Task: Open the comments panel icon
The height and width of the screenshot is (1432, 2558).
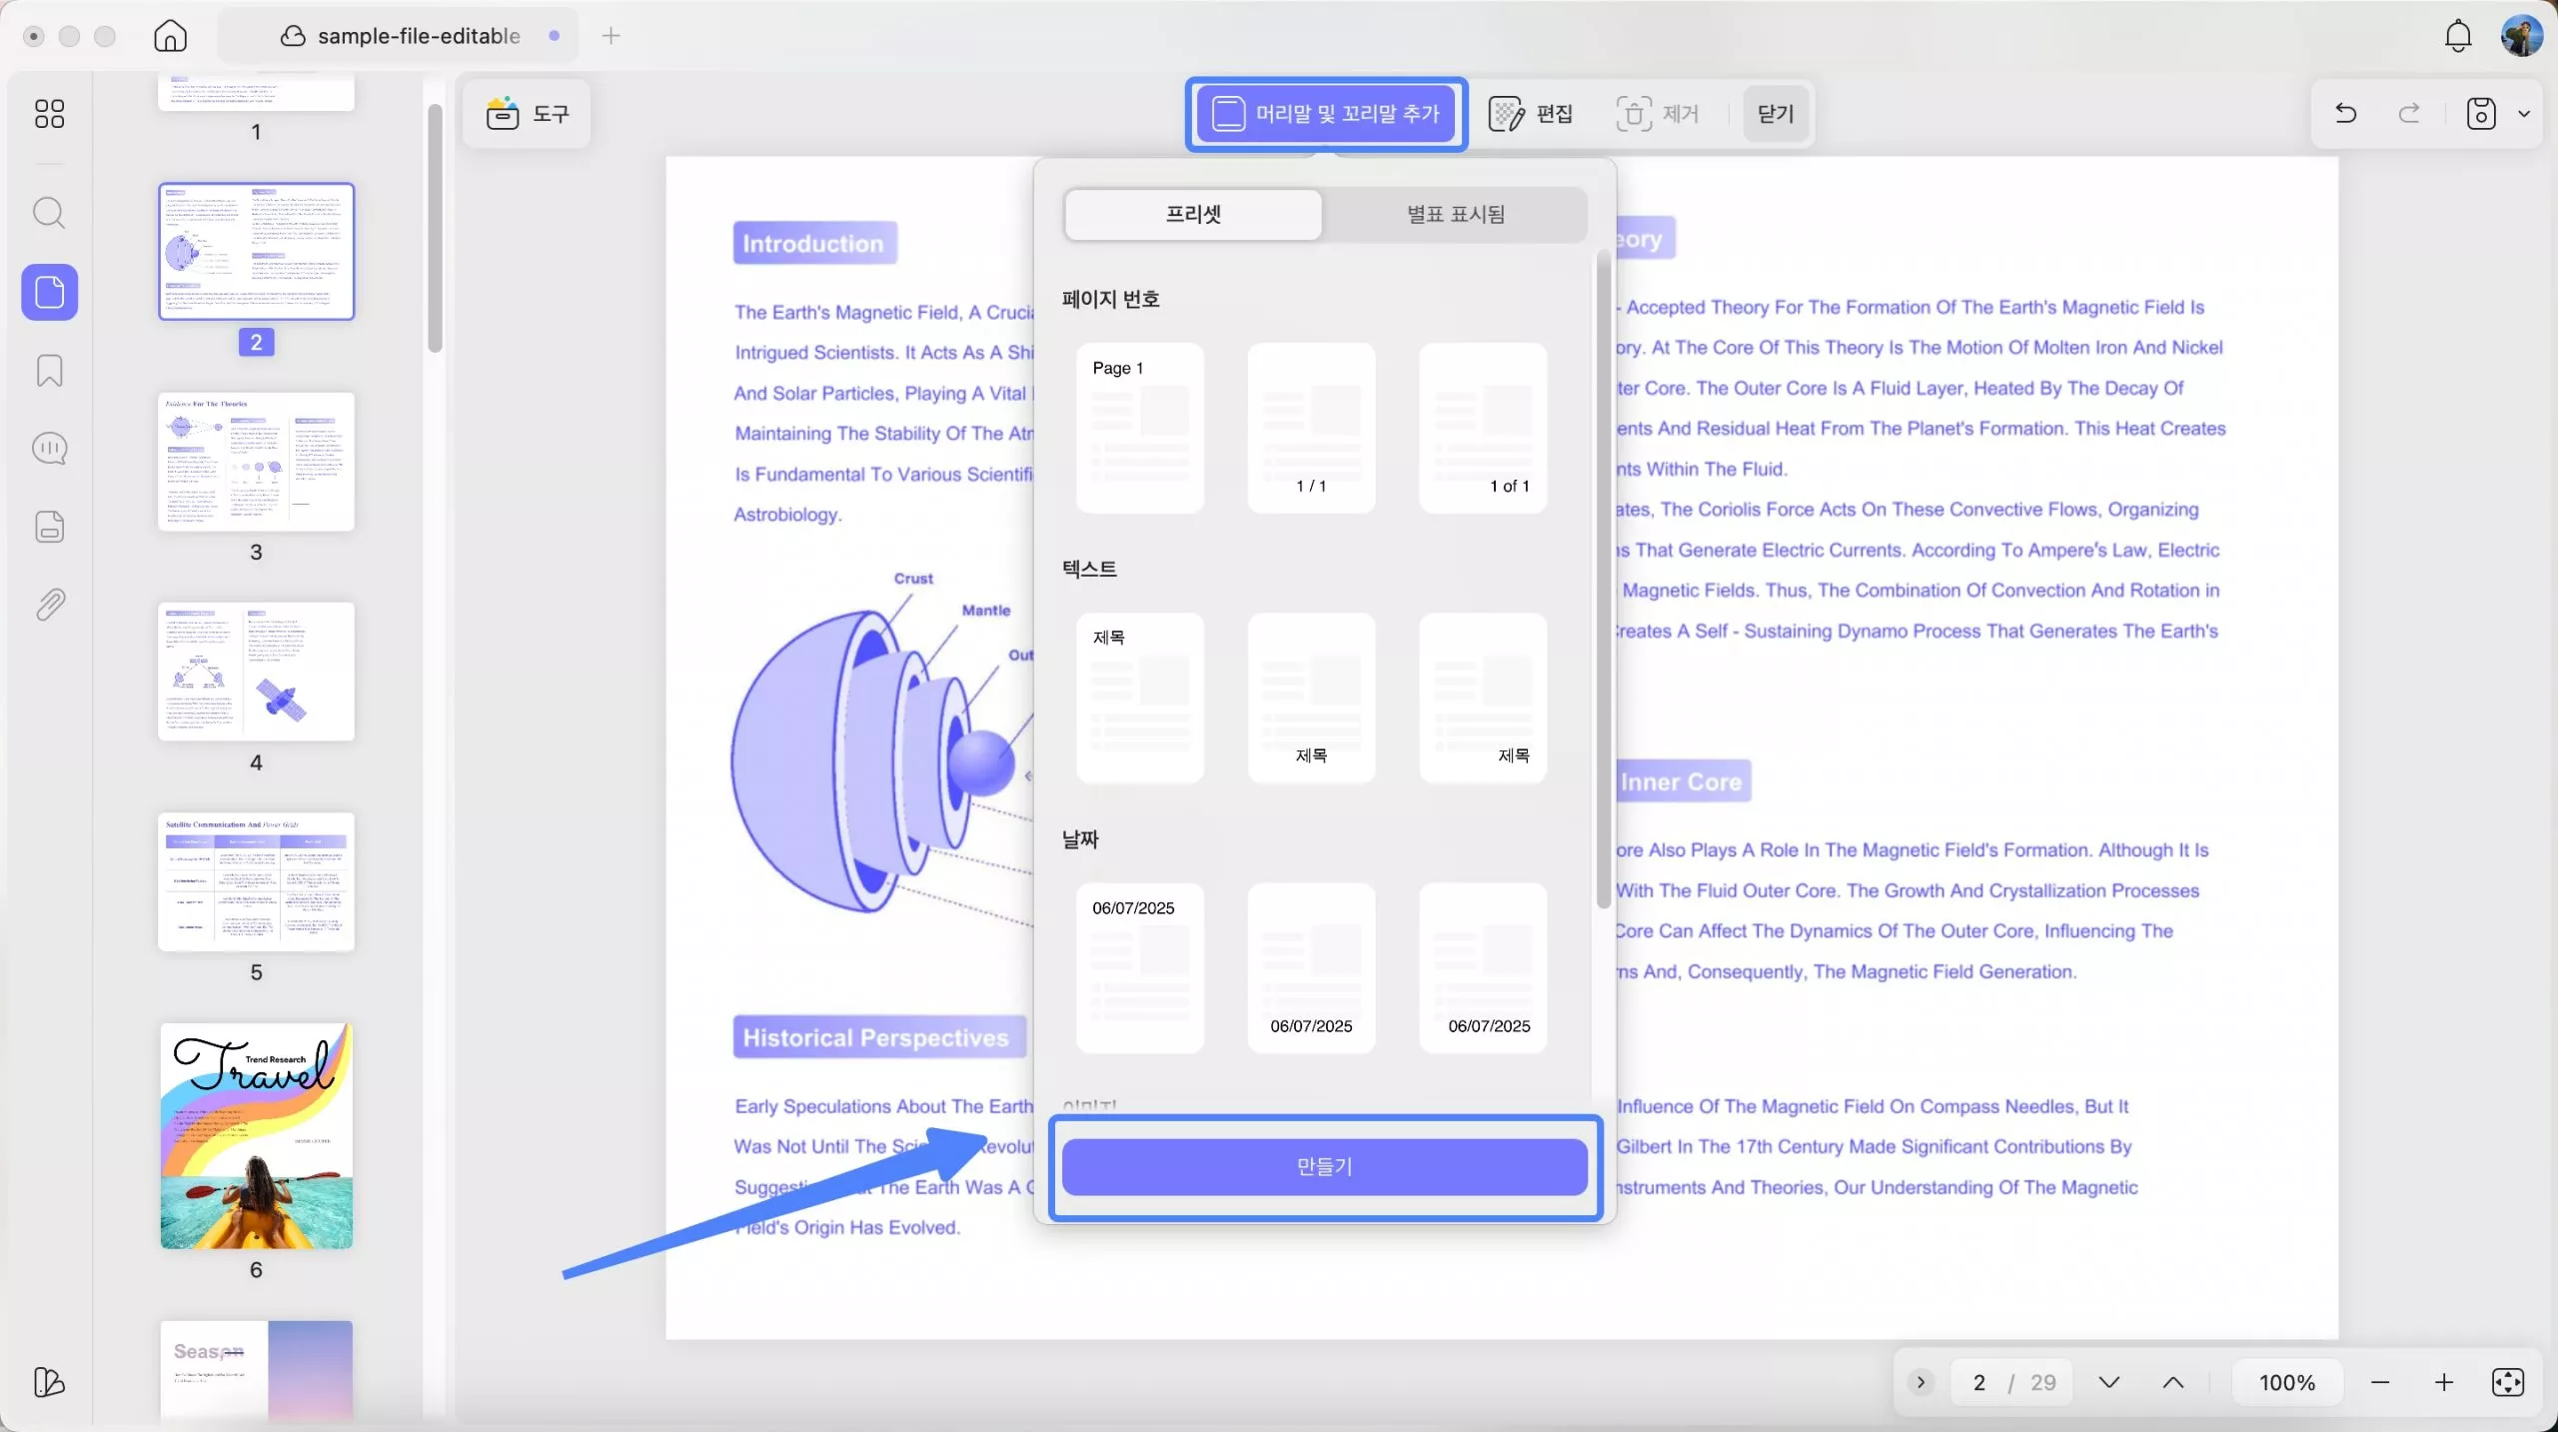Action: pyautogui.click(x=49, y=449)
